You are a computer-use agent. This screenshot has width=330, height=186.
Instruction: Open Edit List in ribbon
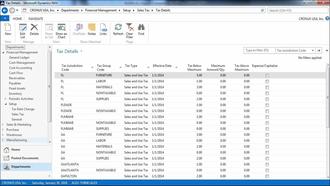click(22, 31)
